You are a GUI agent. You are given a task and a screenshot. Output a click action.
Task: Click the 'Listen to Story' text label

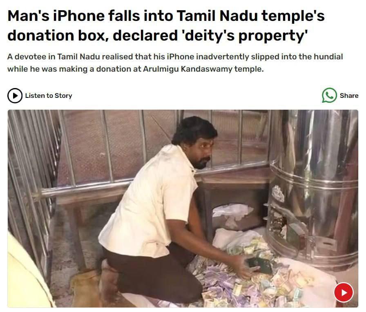49,96
